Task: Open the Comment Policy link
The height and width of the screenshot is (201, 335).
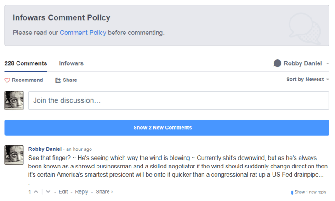Action: click(x=83, y=33)
